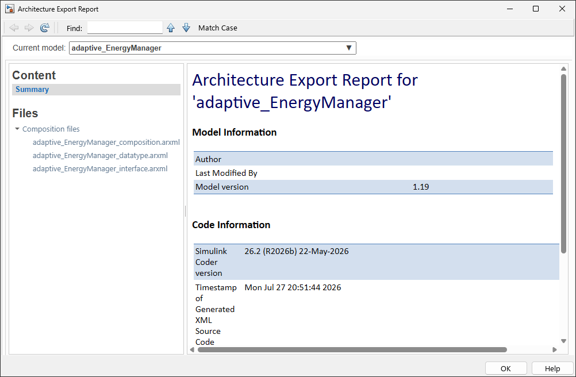Click the vertical scrollbar thumb in report
The height and width of the screenshot is (377, 576).
coord(563,163)
